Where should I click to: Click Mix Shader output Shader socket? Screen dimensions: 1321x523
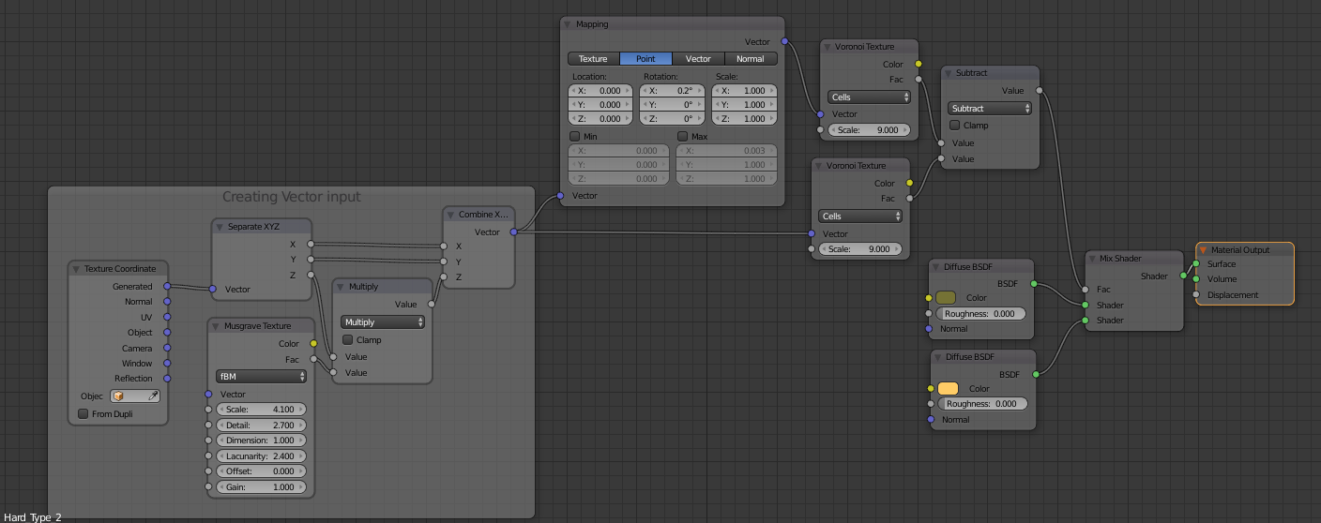coord(1183,276)
